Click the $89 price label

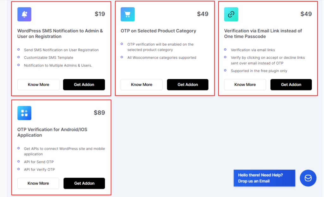(x=99, y=113)
